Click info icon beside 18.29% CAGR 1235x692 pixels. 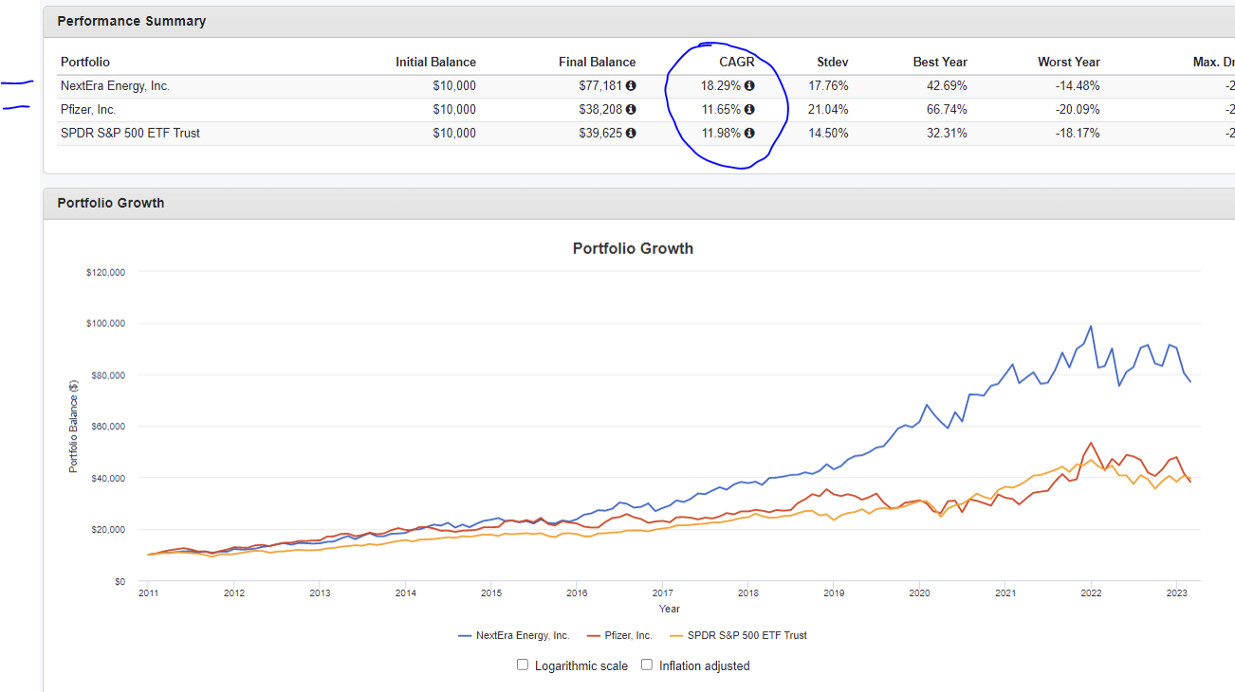(x=749, y=86)
